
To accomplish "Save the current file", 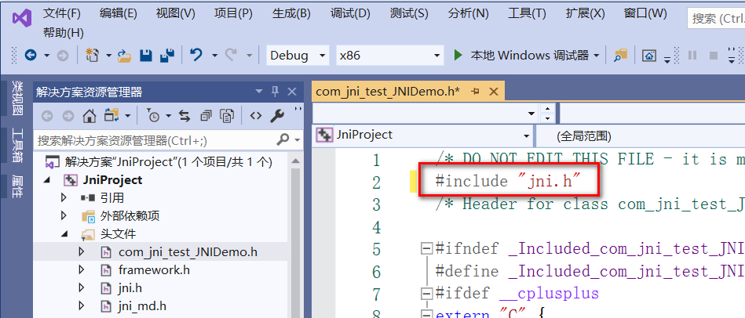I will (146, 56).
